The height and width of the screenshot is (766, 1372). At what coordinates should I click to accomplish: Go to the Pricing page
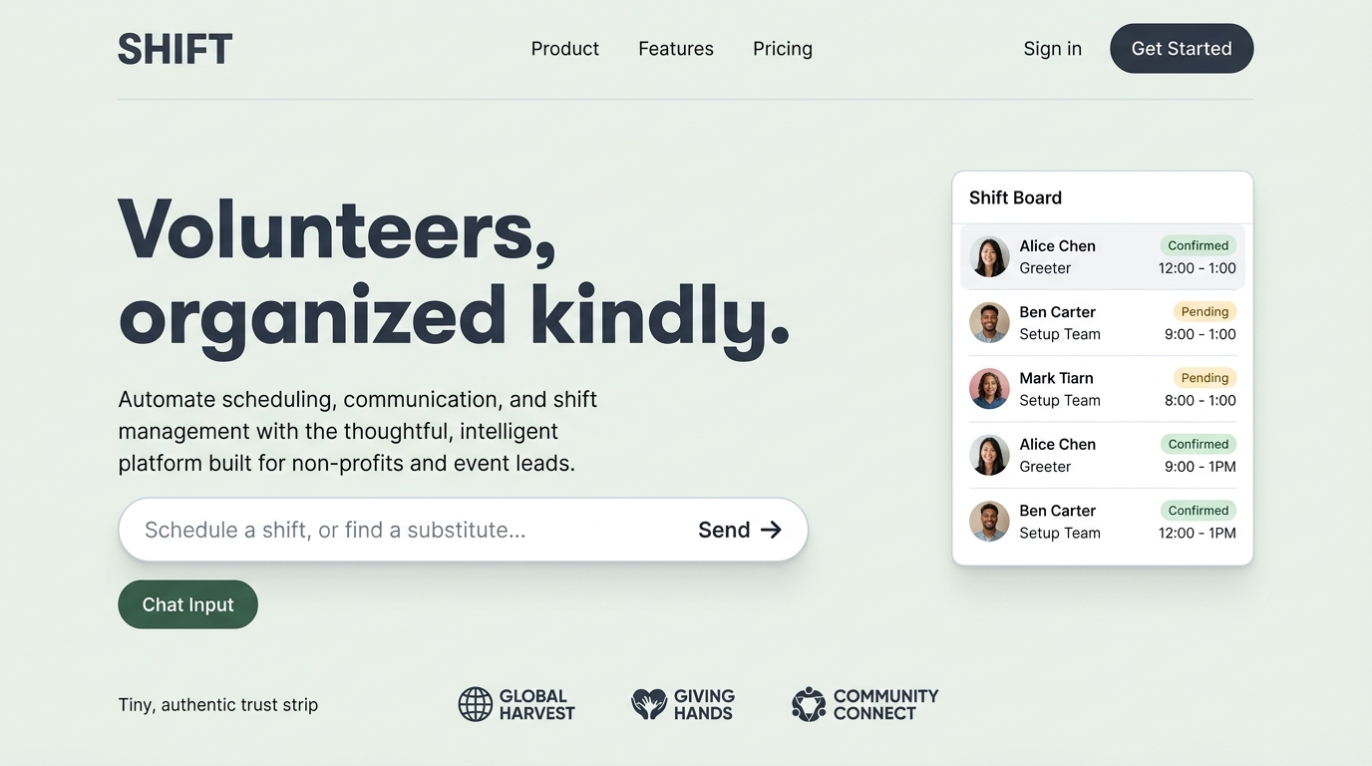[783, 49]
